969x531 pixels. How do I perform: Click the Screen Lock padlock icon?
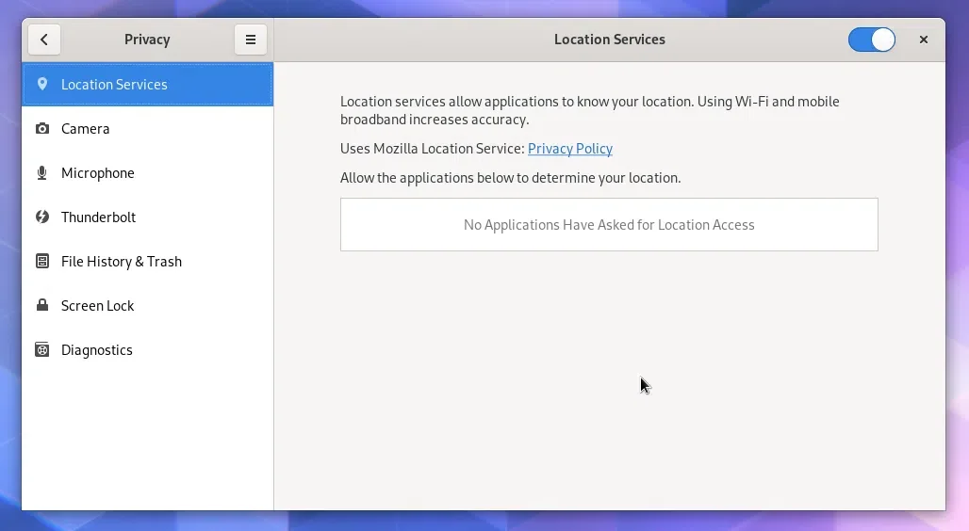tap(42, 305)
